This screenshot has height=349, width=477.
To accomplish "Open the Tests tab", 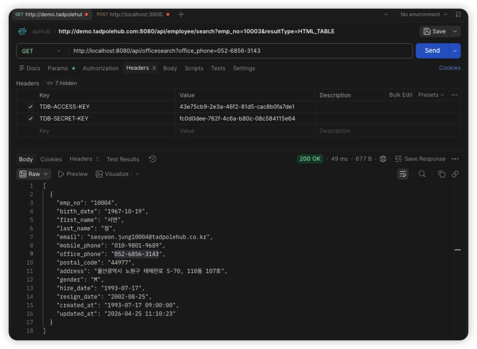I will coord(218,68).
